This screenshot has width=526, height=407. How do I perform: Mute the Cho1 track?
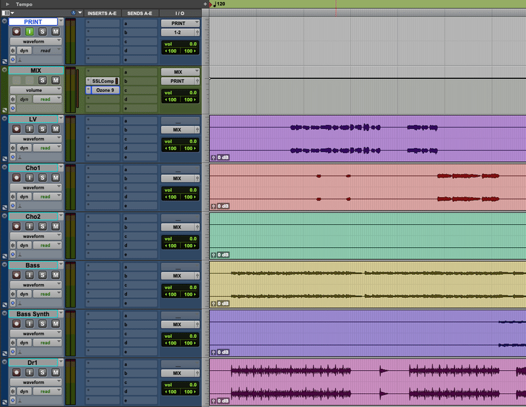[55, 178]
